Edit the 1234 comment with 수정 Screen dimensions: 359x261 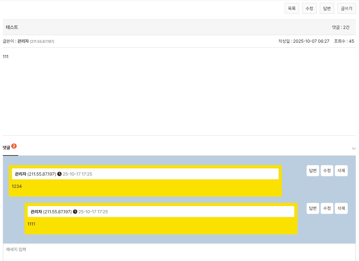point(327,171)
